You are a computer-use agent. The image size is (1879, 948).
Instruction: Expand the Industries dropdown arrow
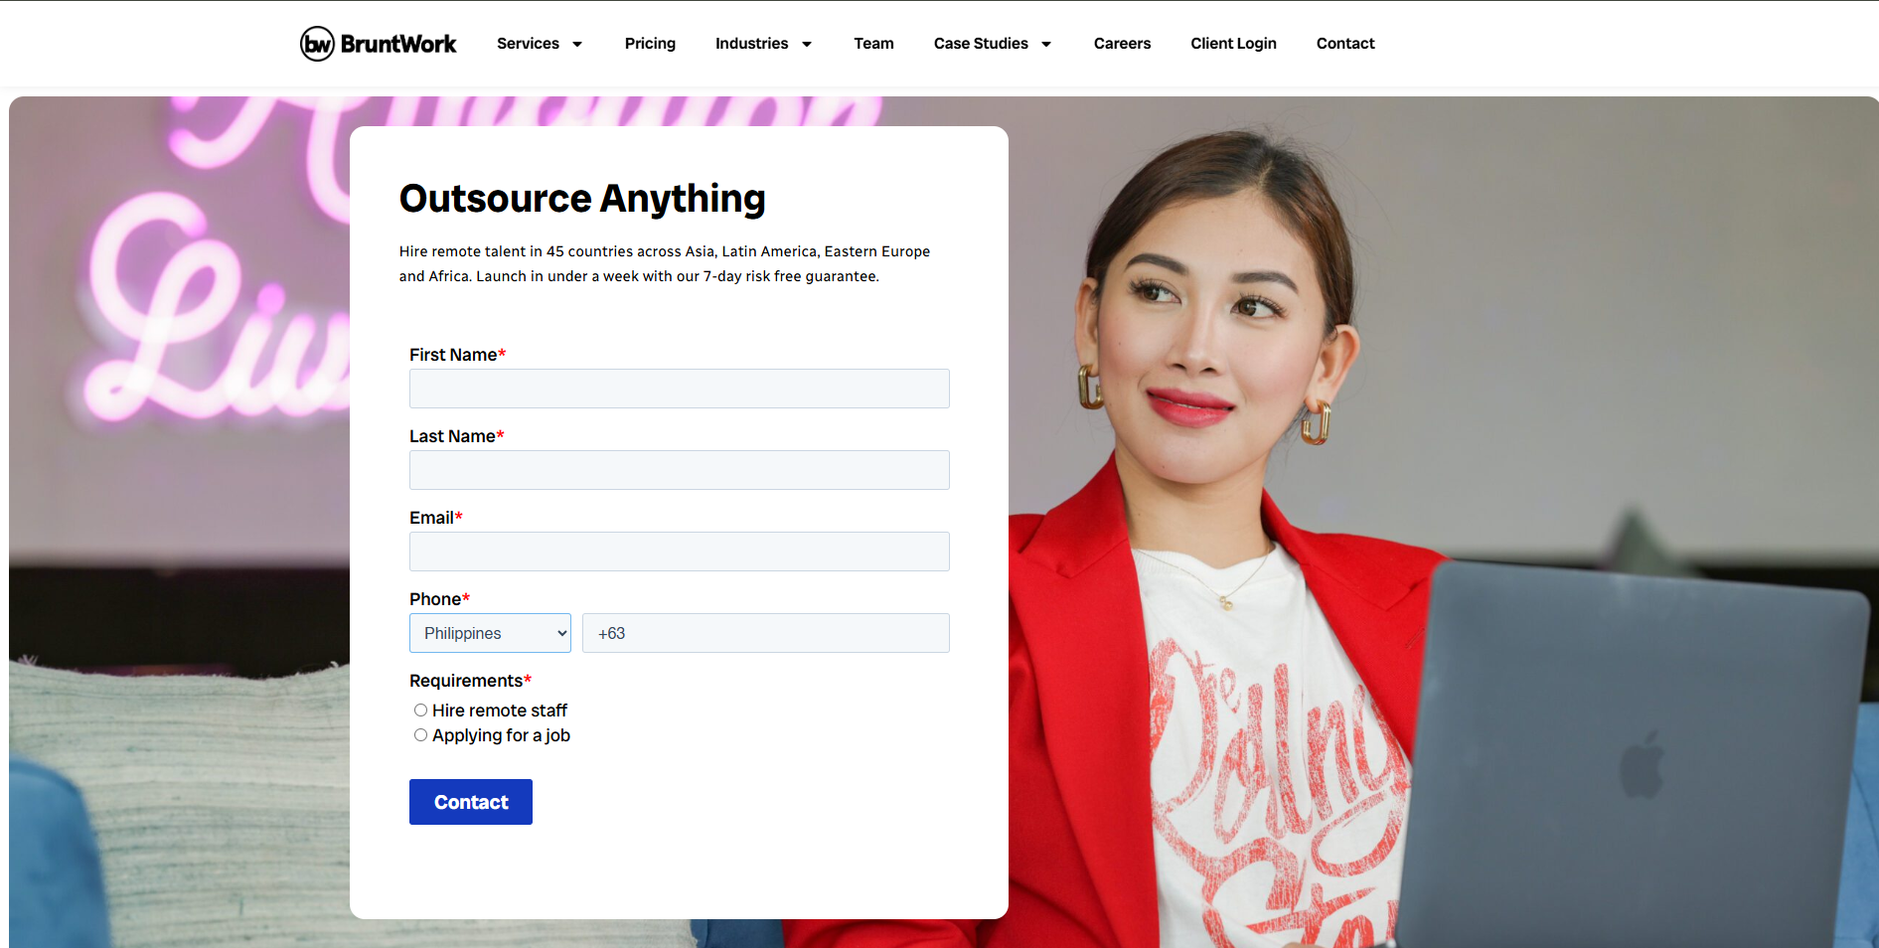click(807, 44)
